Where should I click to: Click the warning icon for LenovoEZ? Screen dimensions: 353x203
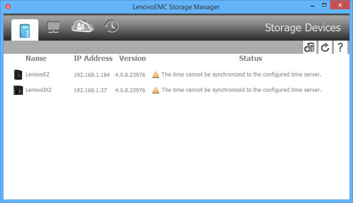tap(155, 75)
